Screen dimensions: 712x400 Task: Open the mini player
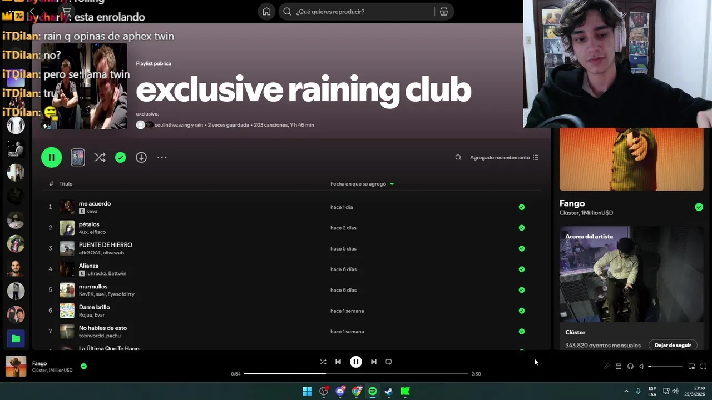[691, 366]
